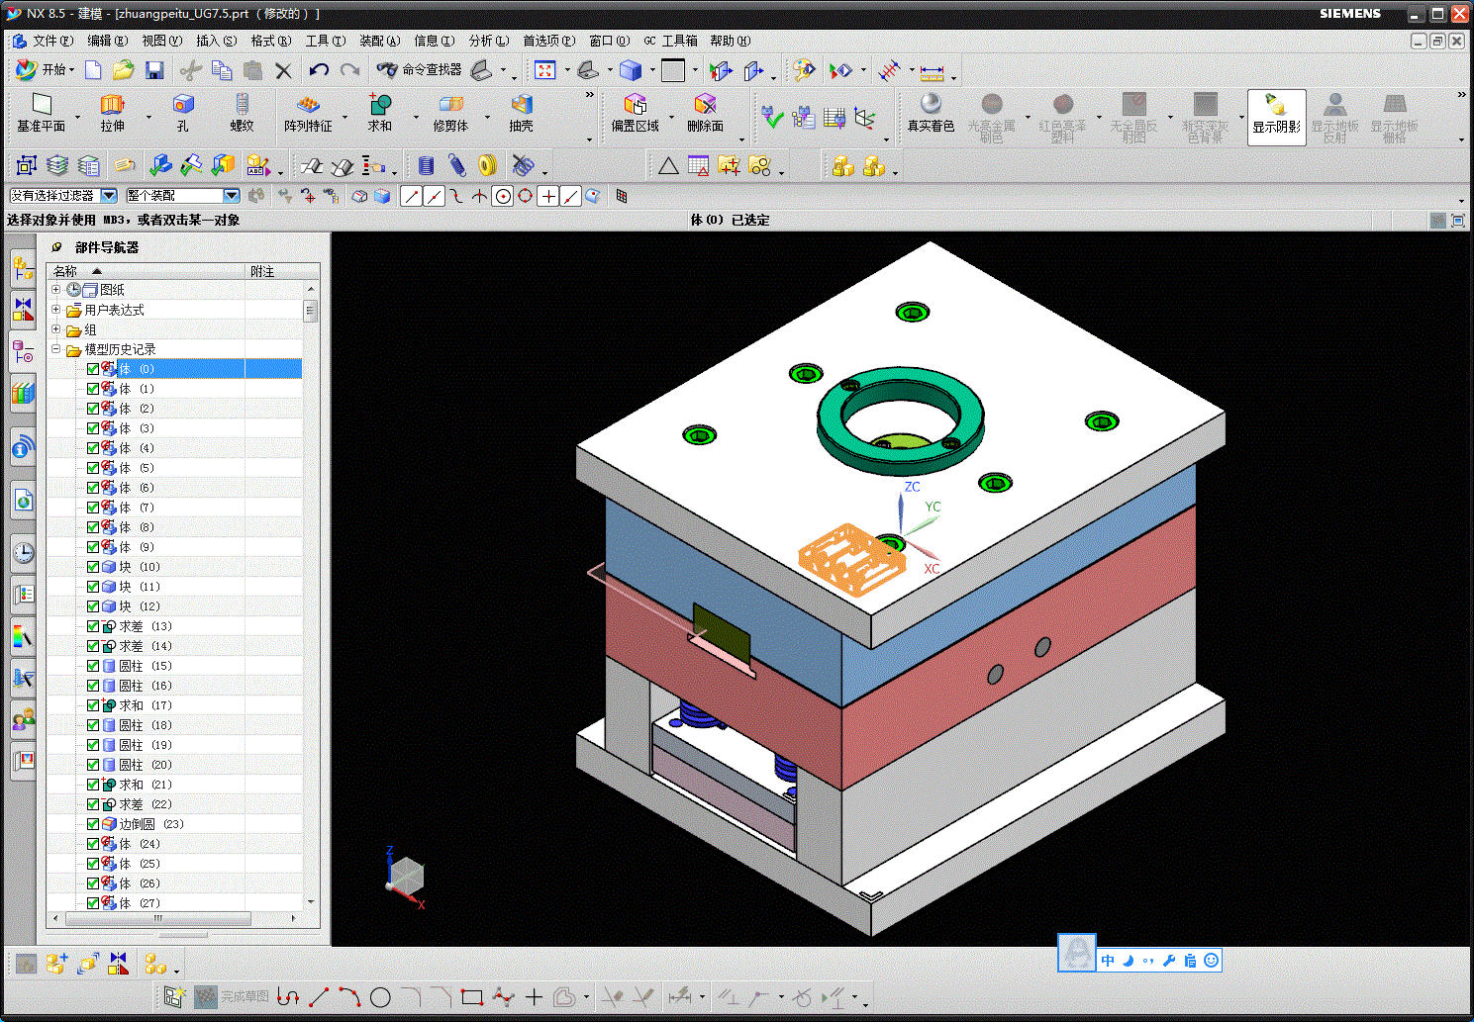Select the 偏置区域 offset region tool
The width and height of the screenshot is (1474, 1022).
pyautogui.click(x=635, y=113)
